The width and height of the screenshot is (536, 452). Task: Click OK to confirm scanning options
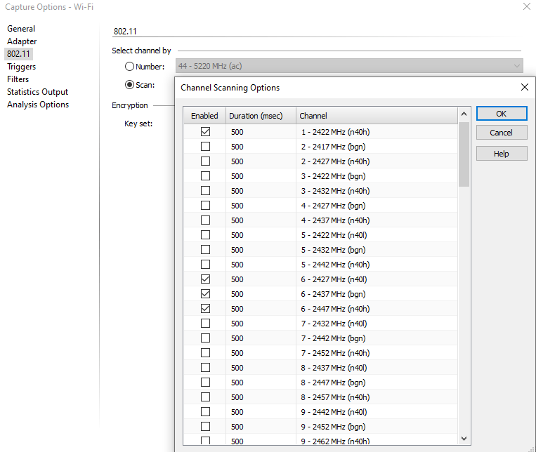pyautogui.click(x=501, y=114)
